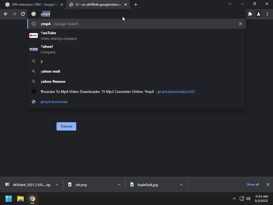Select the googlevideo.com tab
The width and height of the screenshot is (273, 205).
[98, 5]
